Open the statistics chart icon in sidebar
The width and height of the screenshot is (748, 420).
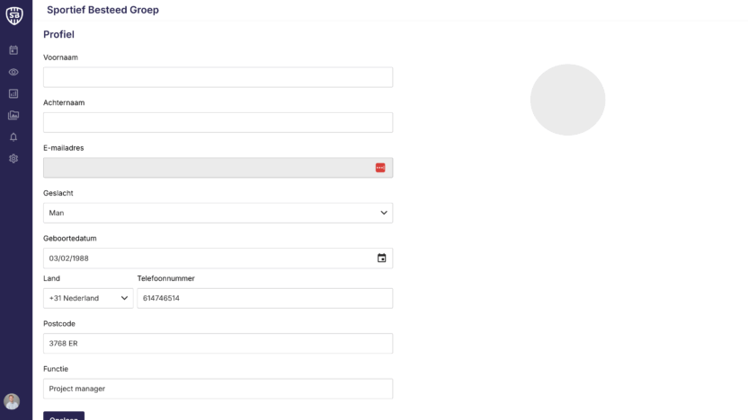coord(13,93)
